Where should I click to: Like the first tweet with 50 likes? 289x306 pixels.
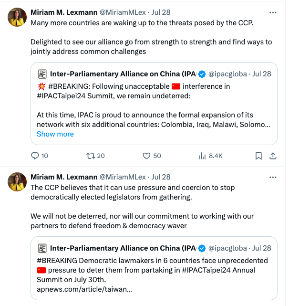point(147,156)
